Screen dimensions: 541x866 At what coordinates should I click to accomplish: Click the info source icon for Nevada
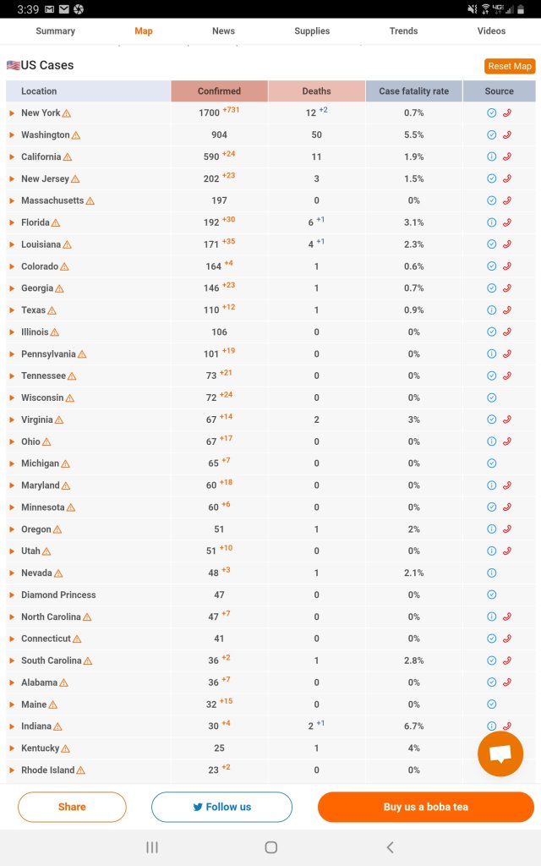(491, 573)
